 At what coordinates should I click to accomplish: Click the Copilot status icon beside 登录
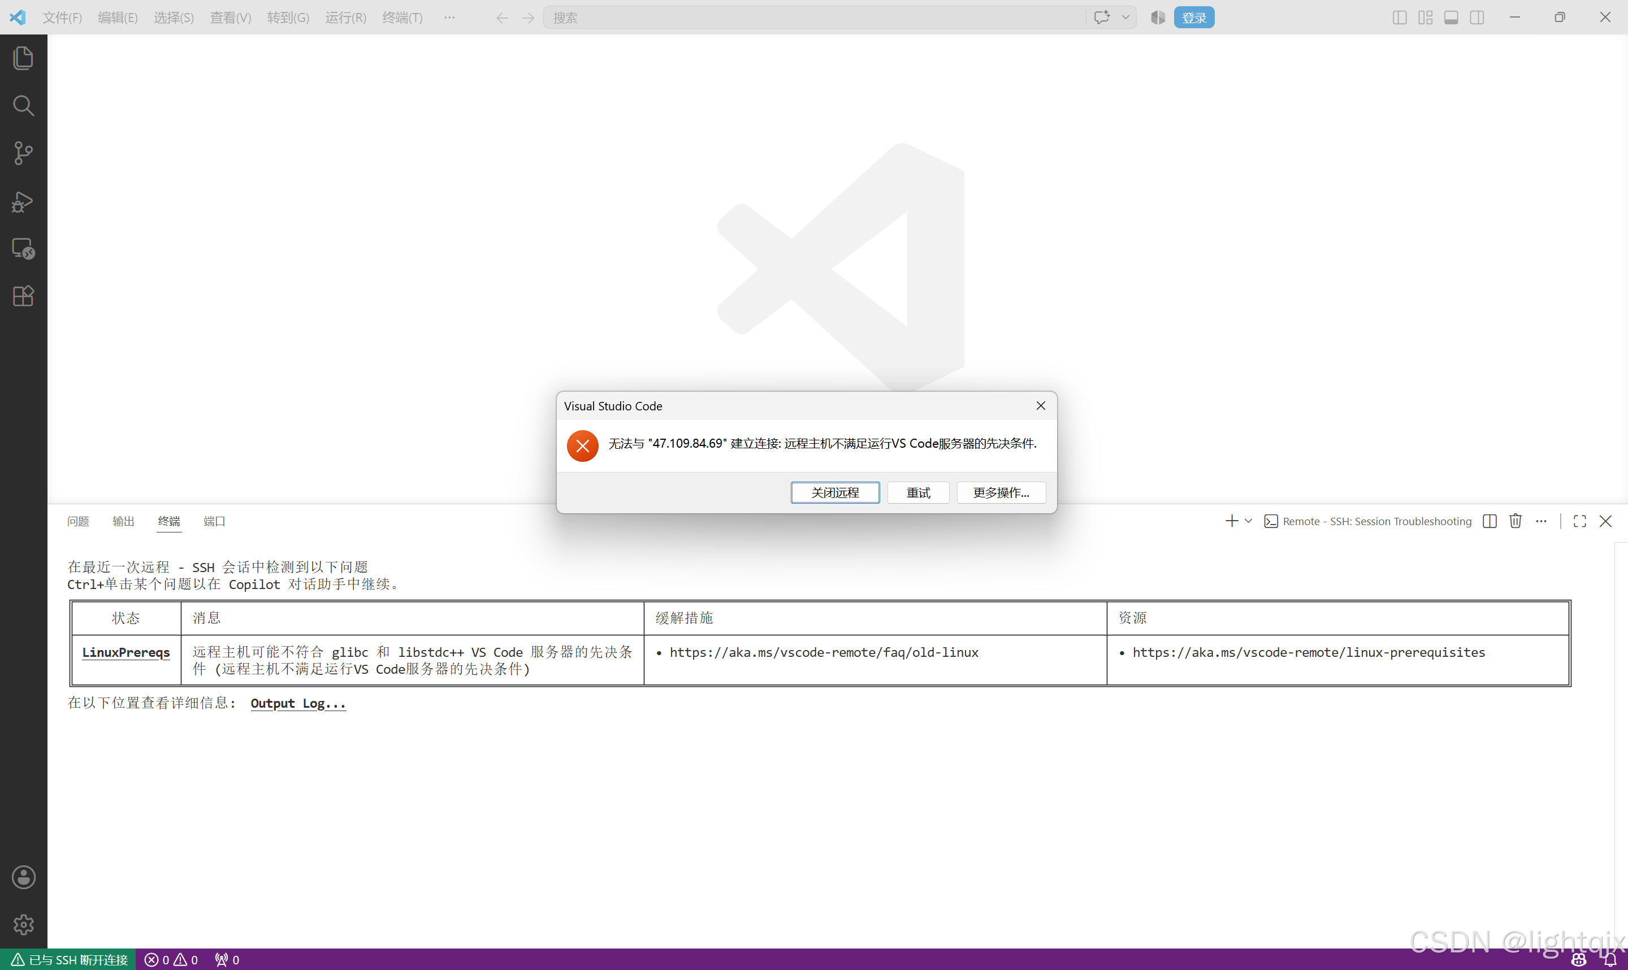click(x=1158, y=18)
